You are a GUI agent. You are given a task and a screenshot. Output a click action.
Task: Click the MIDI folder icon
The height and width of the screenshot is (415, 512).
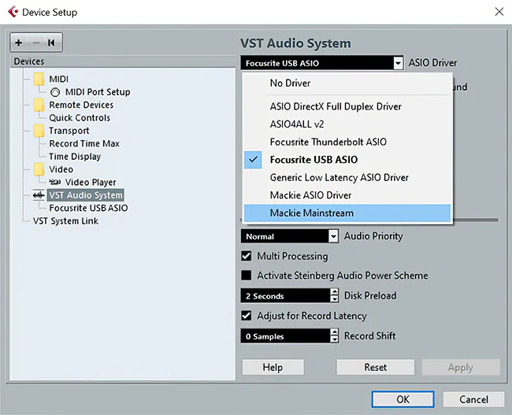39,79
